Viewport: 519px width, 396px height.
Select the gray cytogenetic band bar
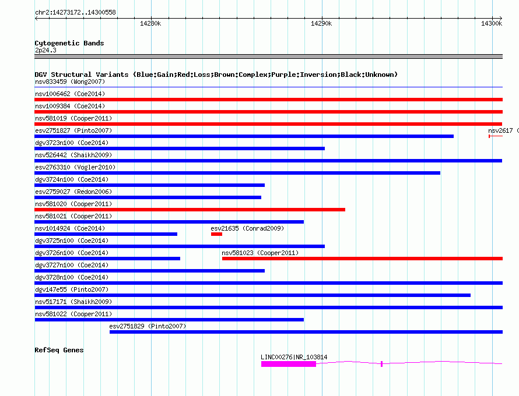point(268,56)
